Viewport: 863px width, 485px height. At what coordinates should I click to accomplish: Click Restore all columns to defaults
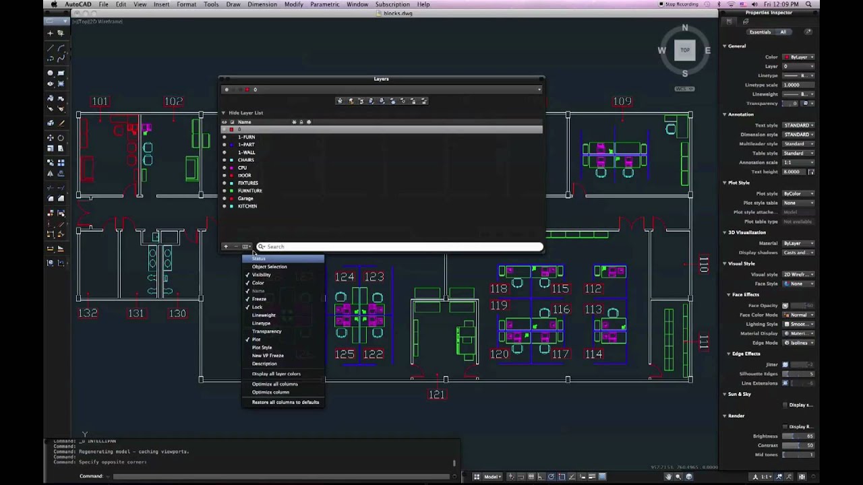285,402
